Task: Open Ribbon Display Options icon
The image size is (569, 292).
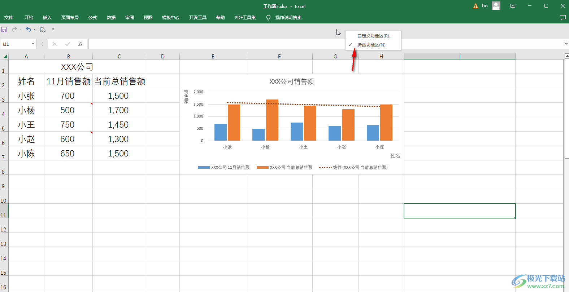Action: point(513,6)
